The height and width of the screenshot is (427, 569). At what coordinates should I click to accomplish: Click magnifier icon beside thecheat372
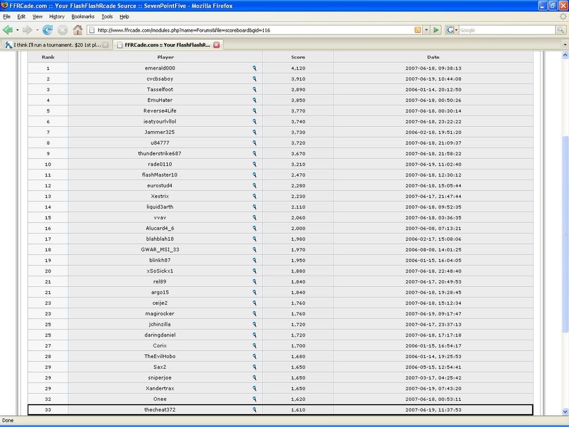pyautogui.click(x=254, y=410)
